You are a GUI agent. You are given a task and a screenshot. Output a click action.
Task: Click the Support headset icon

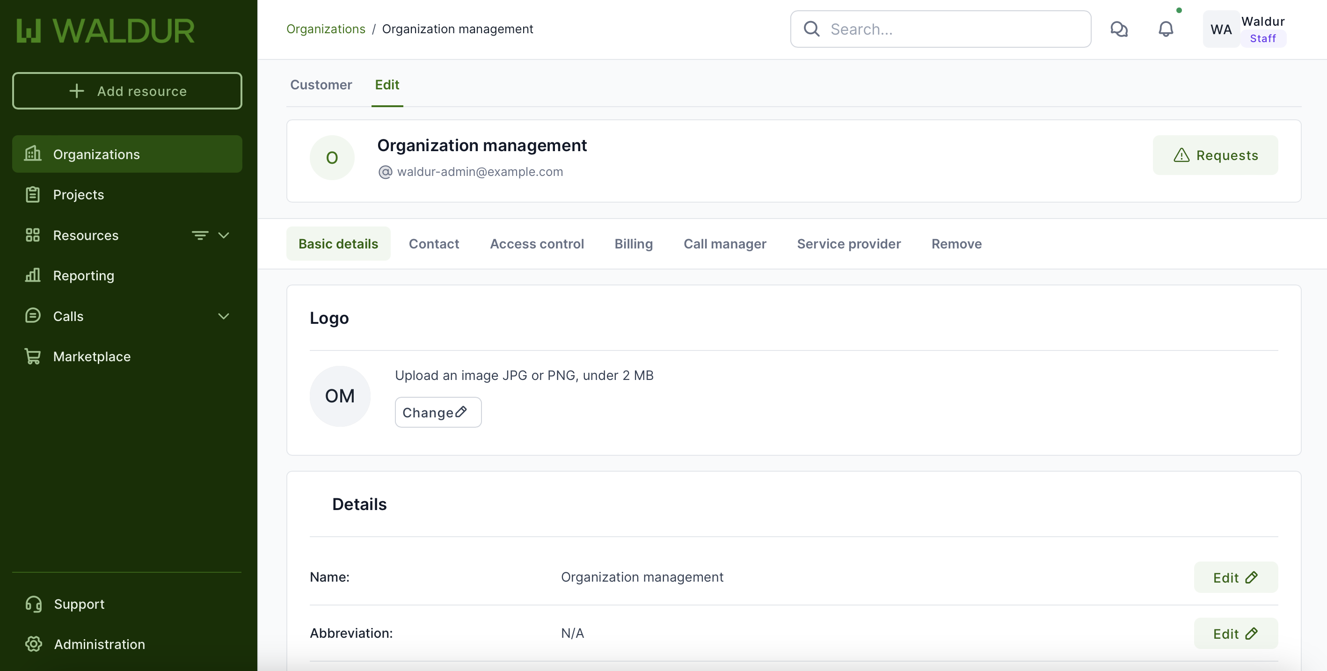(x=34, y=604)
